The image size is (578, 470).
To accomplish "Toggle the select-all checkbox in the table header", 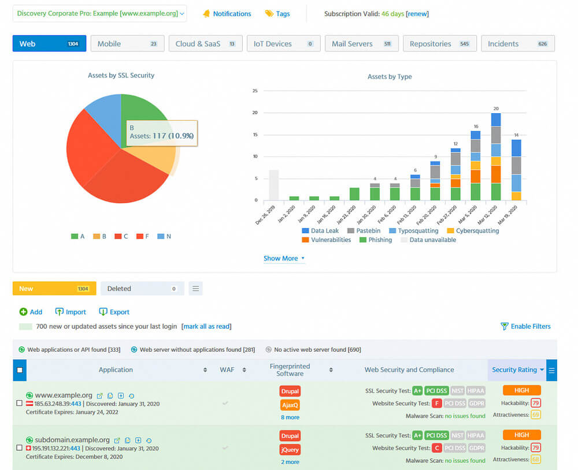I will click(x=19, y=370).
